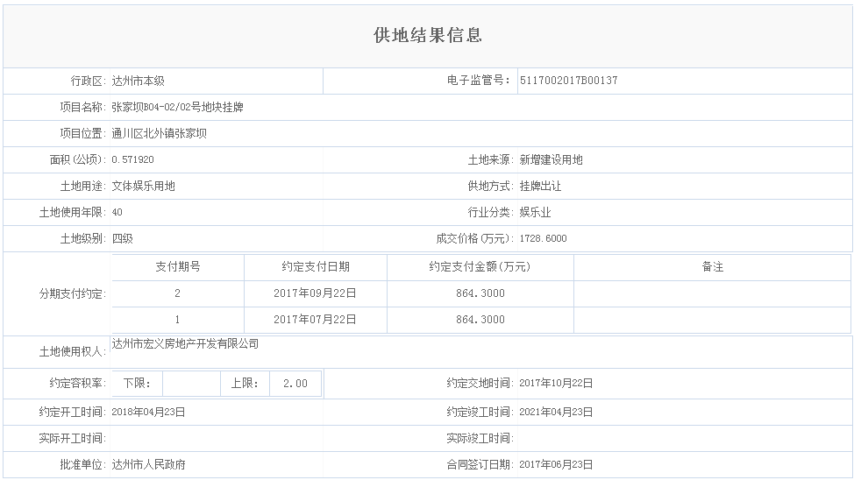This screenshot has height=480, width=854.
Task: Click the title 供地结果信息
Action: pyautogui.click(x=428, y=35)
